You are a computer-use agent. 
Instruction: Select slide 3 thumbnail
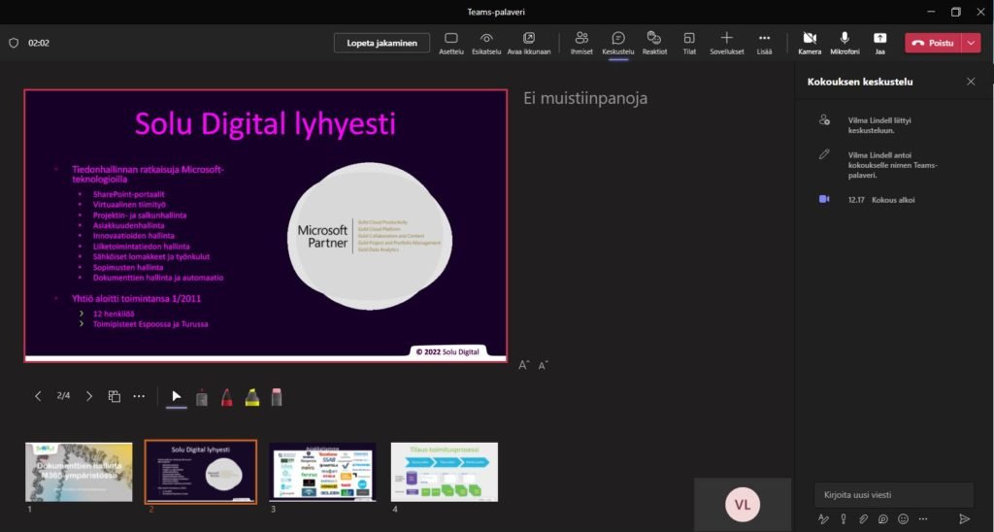click(x=322, y=472)
